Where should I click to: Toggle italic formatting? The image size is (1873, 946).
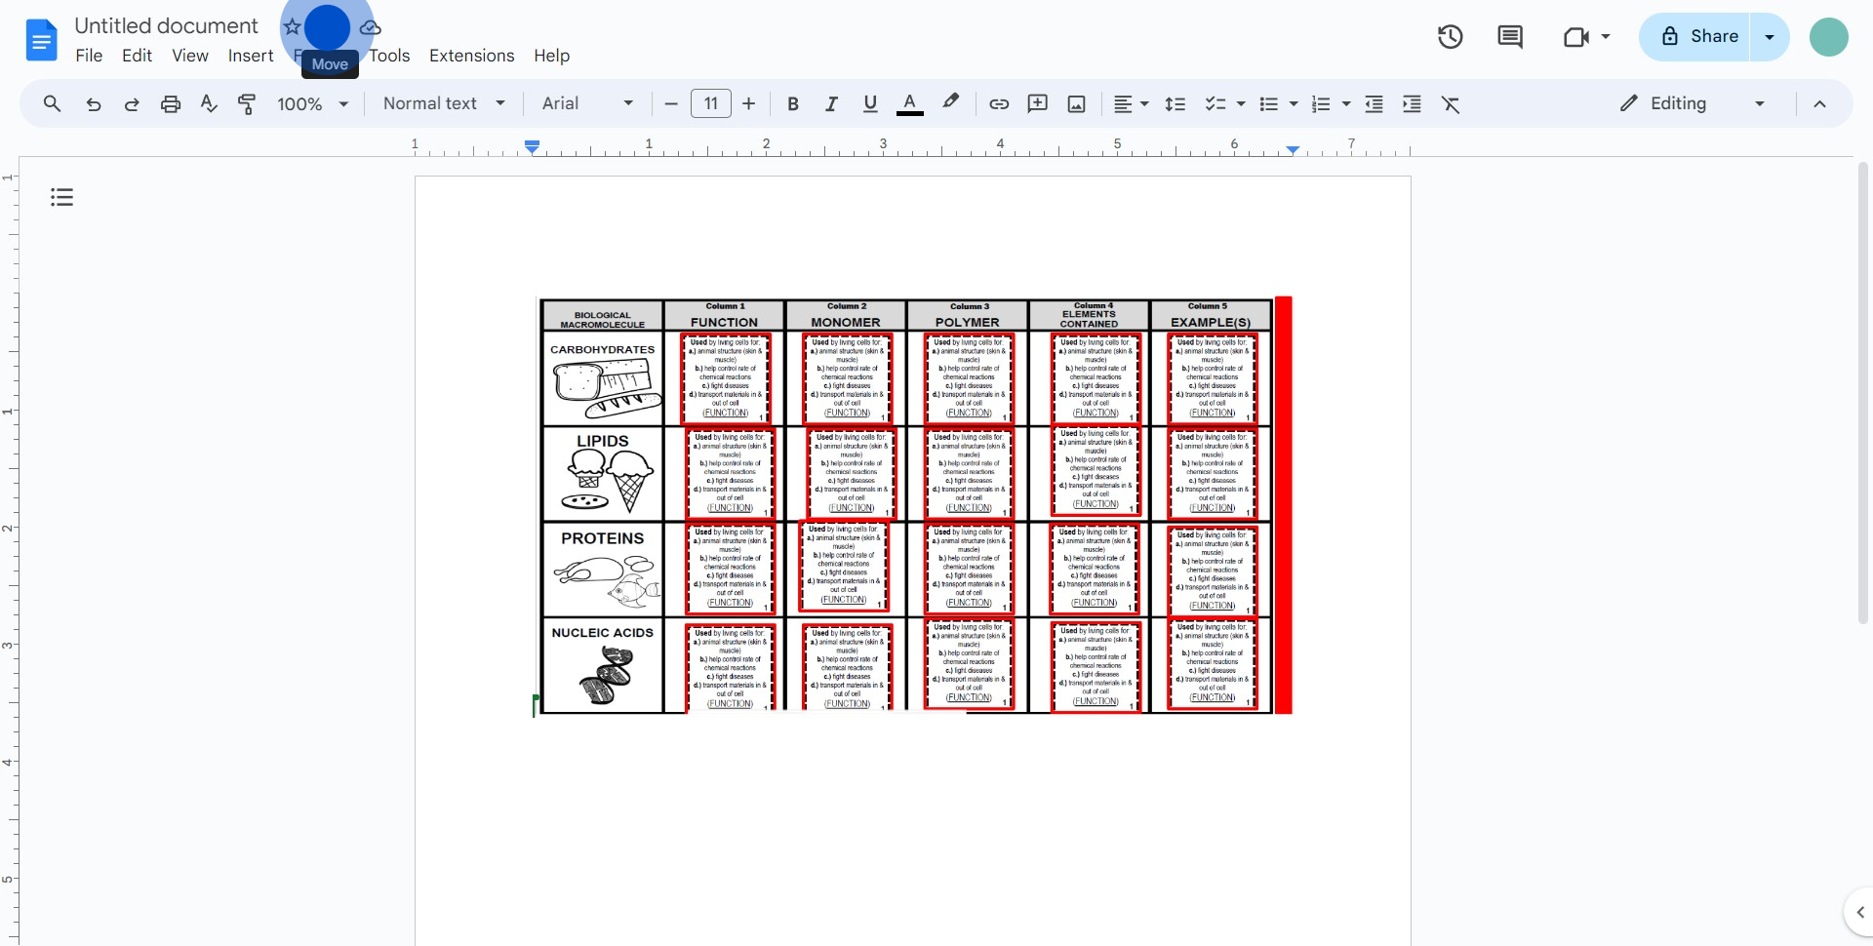pyautogui.click(x=831, y=104)
